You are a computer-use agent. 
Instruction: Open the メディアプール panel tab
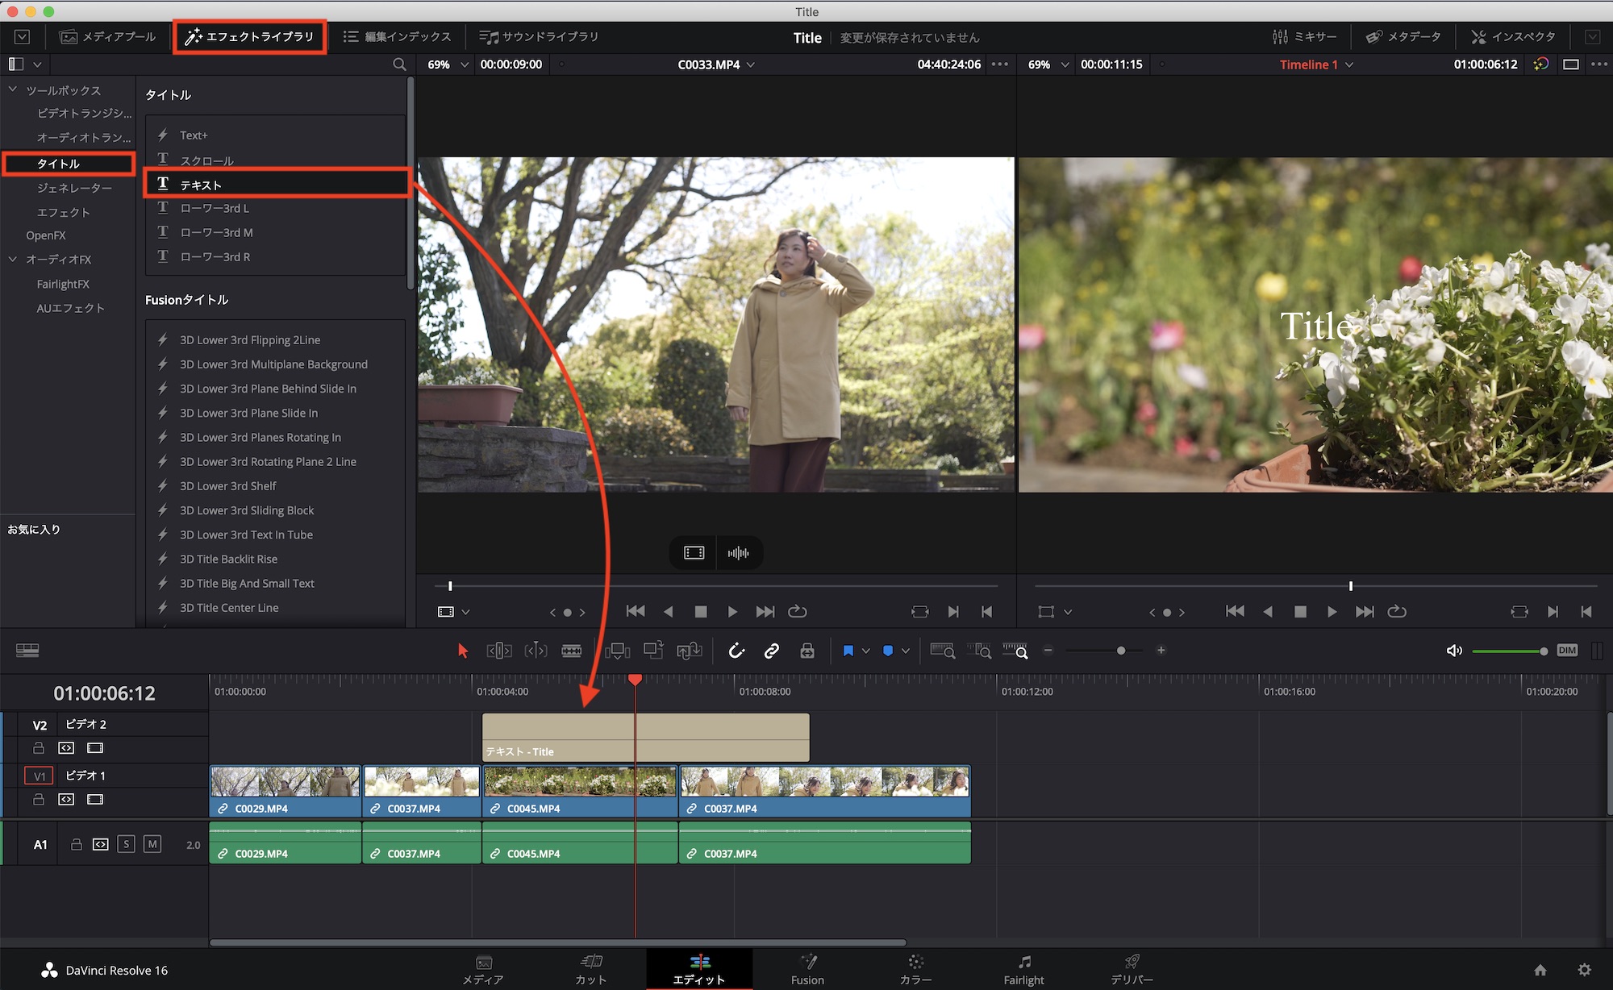(x=109, y=37)
